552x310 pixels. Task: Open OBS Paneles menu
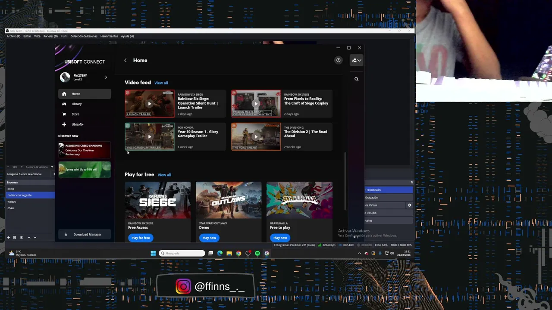50,36
